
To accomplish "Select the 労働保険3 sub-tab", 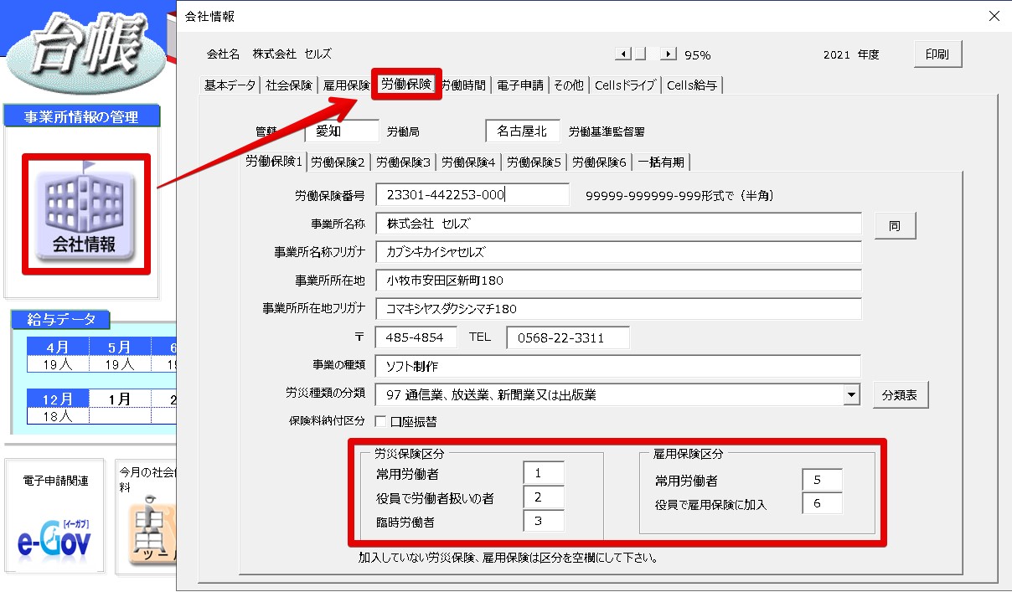I will click(x=404, y=162).
